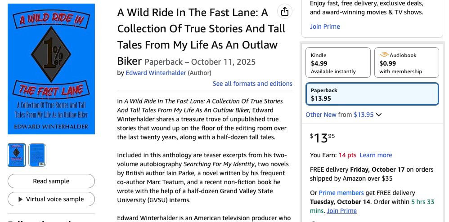
Task: Open the large book cover image
Action: [x=51, y=69]
